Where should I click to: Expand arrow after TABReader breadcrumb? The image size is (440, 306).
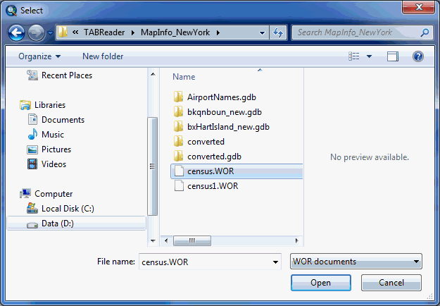tap(133, 32)
